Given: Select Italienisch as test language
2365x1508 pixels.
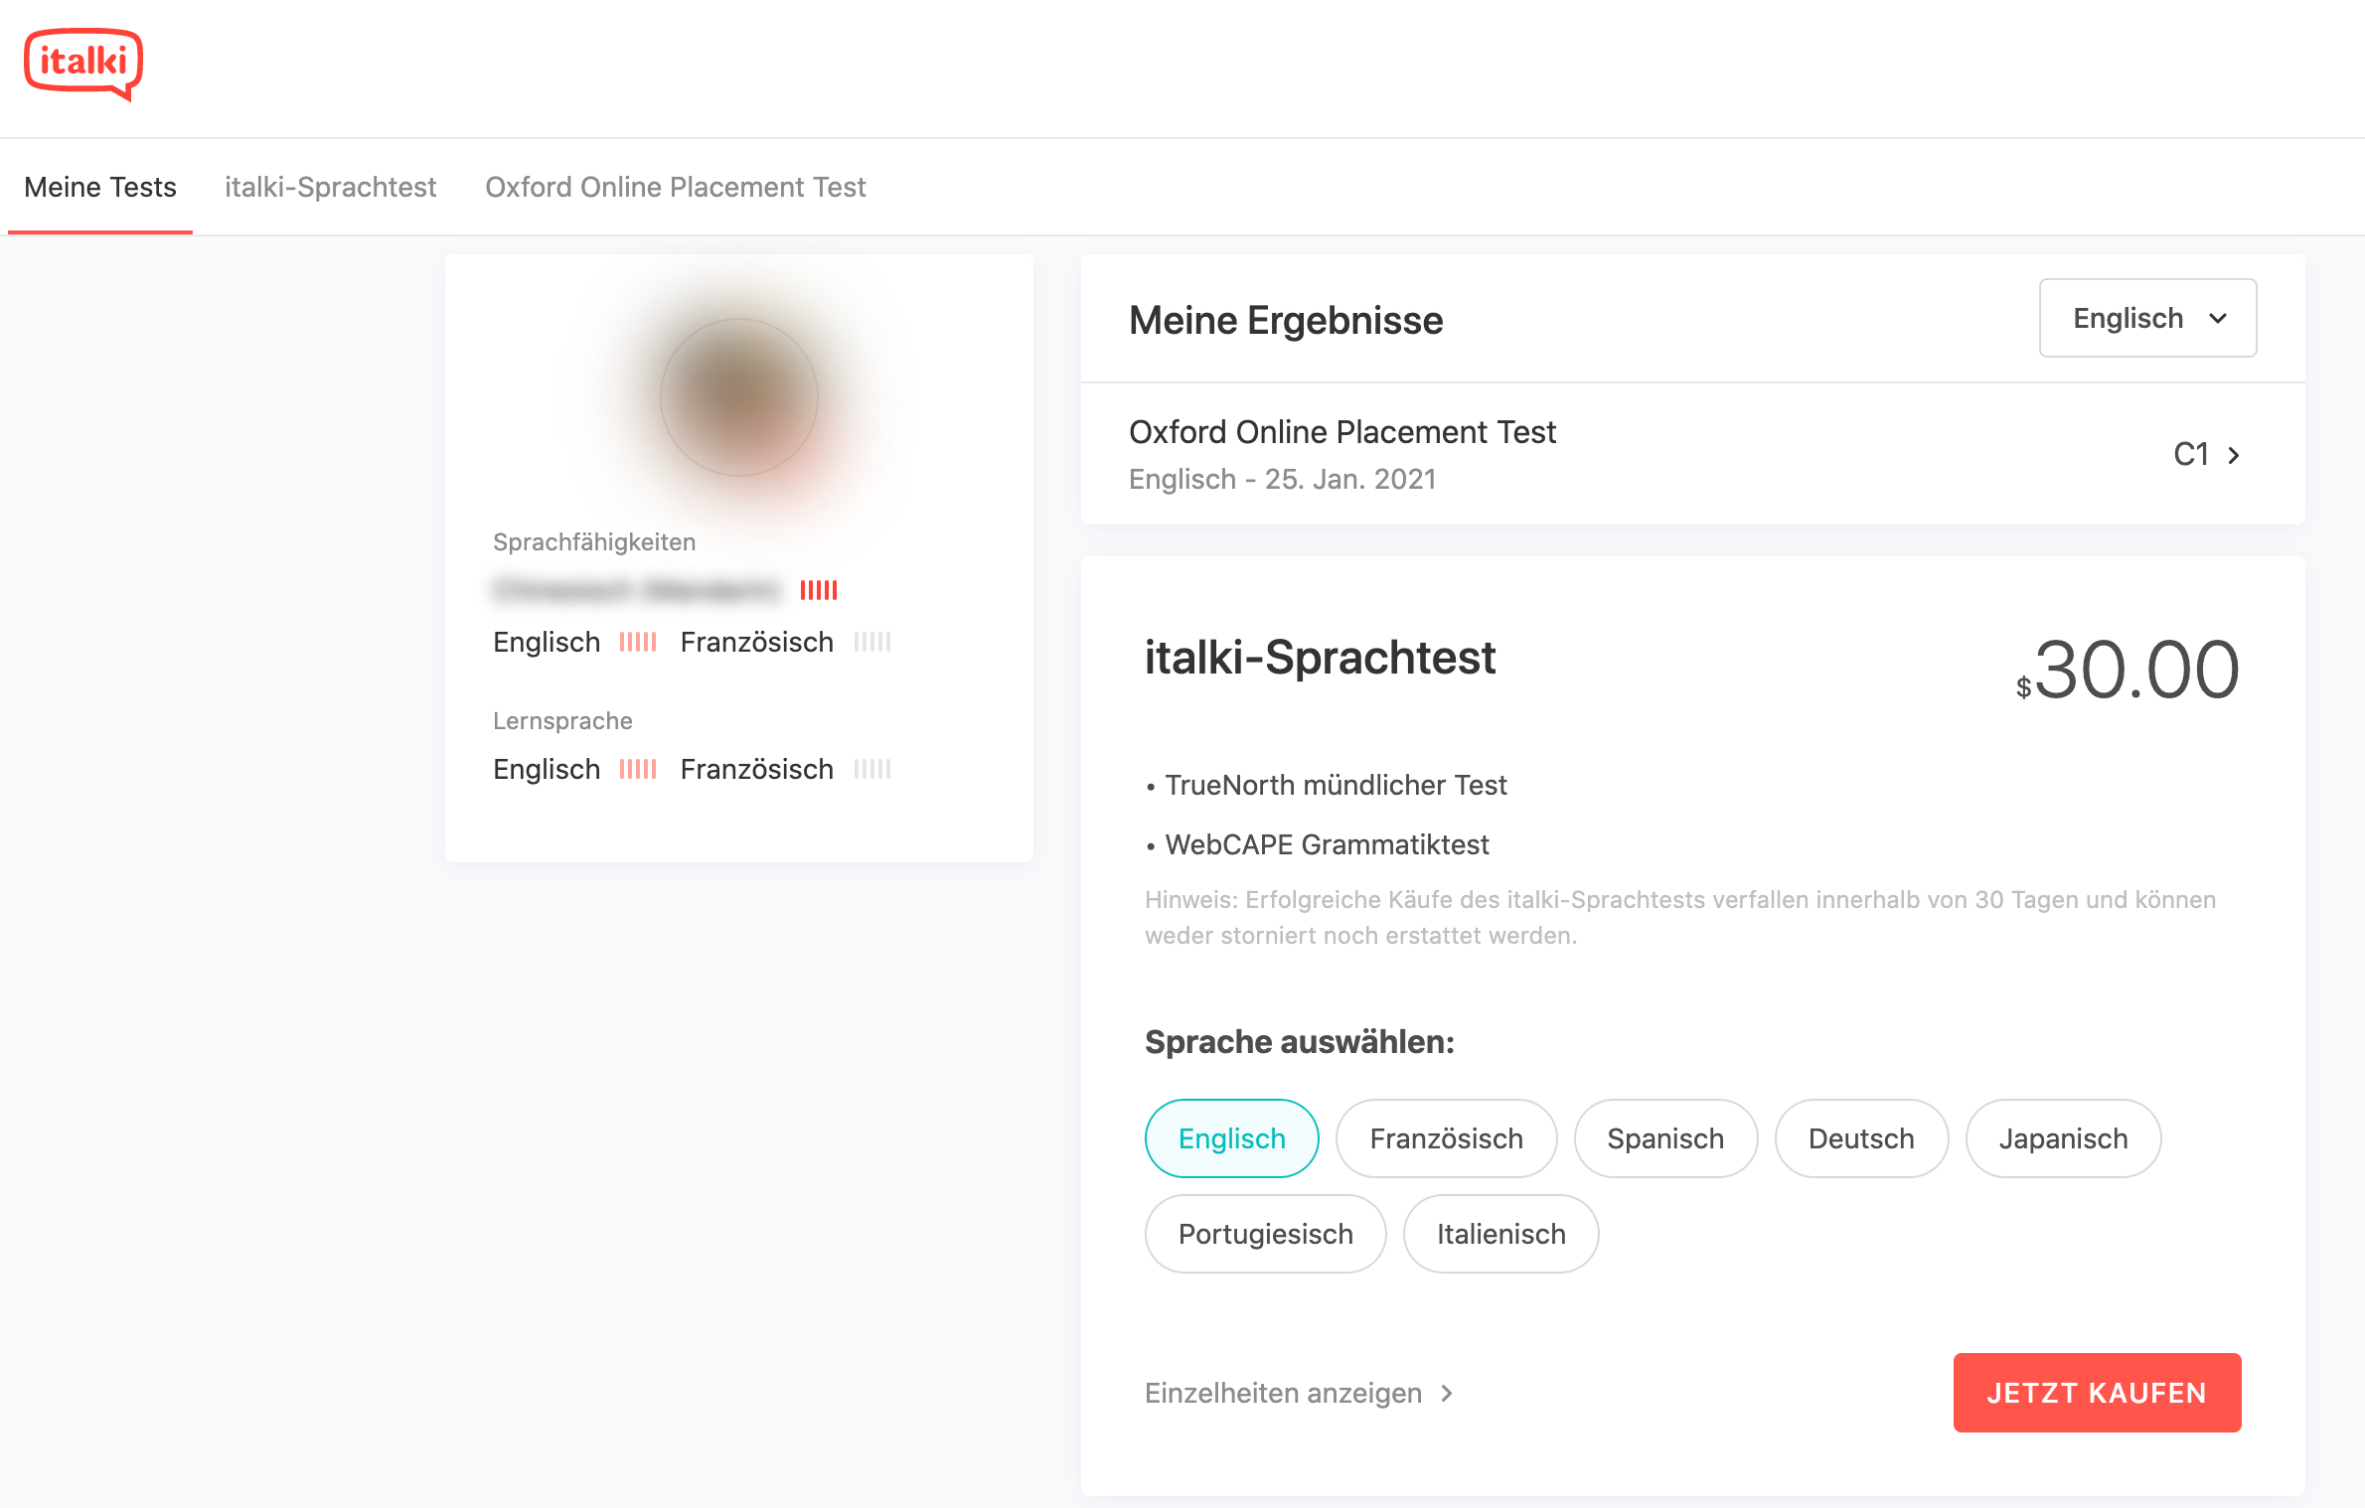Looking at the screenshot, I should [1500, 1234].
